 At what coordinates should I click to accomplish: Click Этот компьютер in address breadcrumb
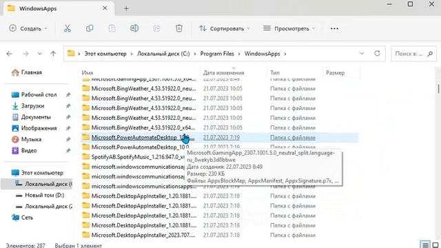tap(105, 54)
